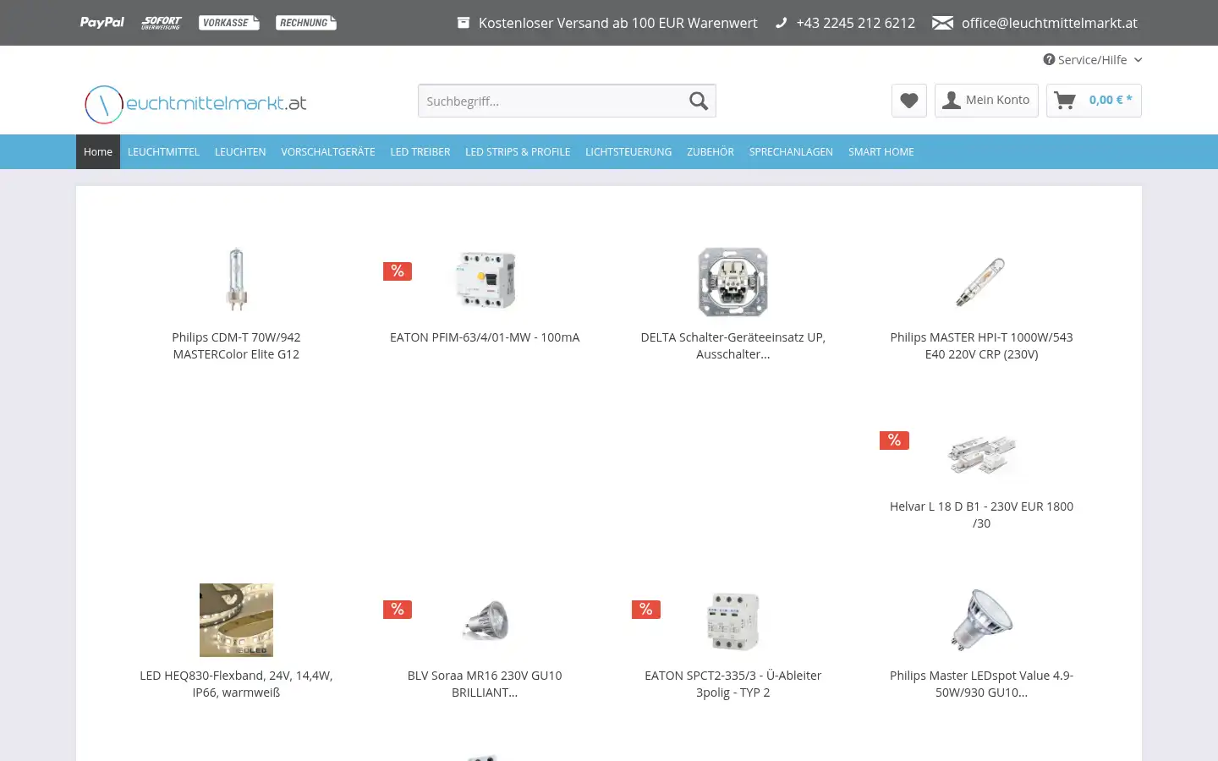Click the Vorkasse payment badge
Screen dimensions: 1218x761
(x=229, y=23)
